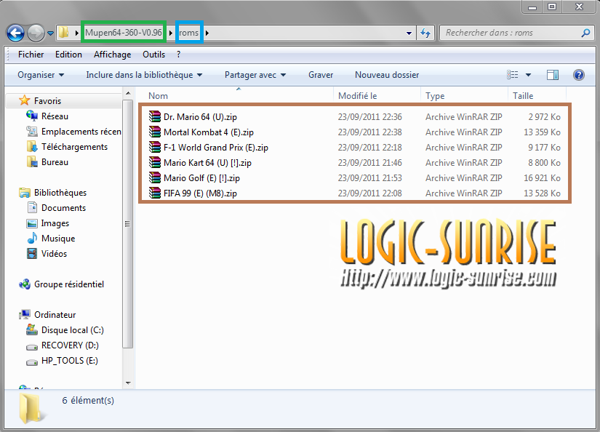The height and width of the screenshot is (432, 600).
Task: Select the FIFA 99 (E) (M8).zip icon
Action: (155, 193)
